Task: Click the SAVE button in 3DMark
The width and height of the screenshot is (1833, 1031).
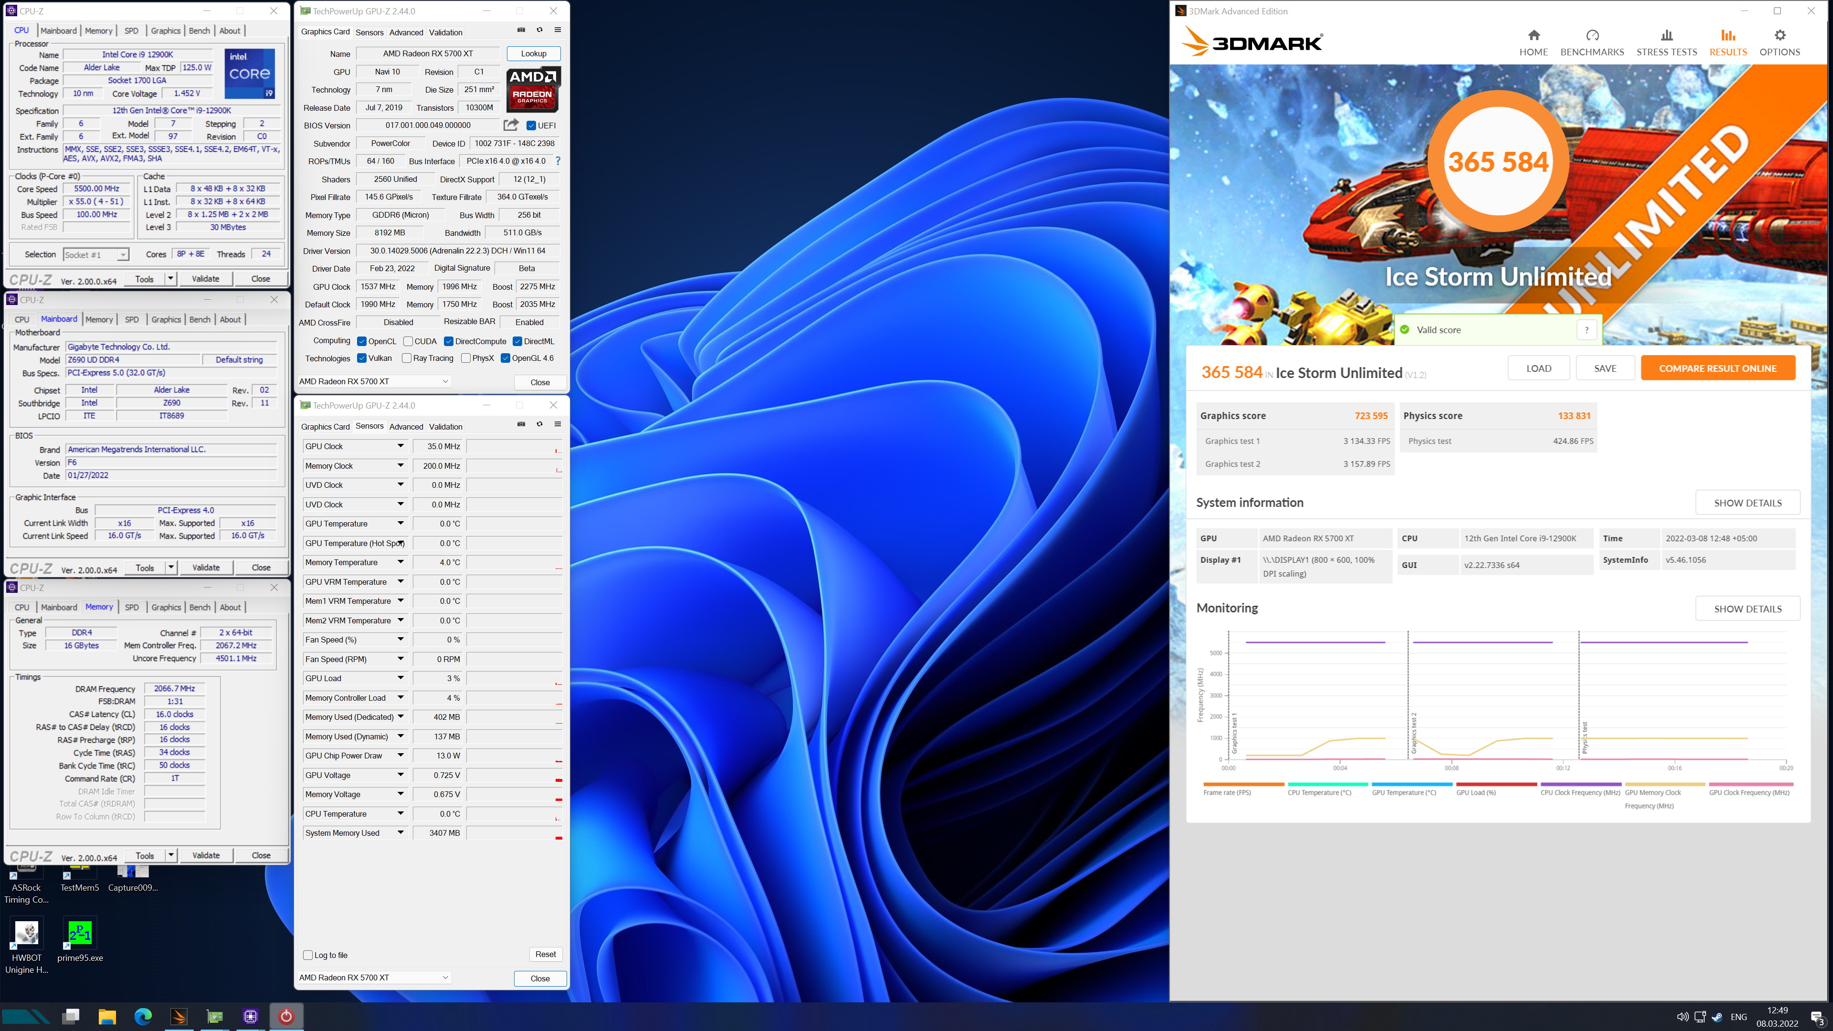Action: 1605,368
